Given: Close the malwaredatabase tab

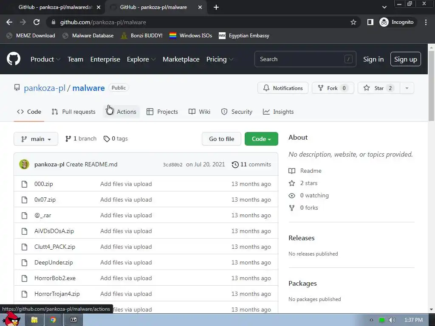Looking at the screenshot, I should click(99, 7).
